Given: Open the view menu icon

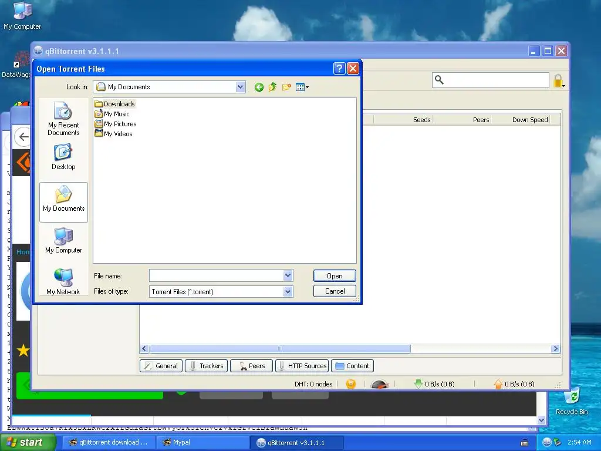Looking at the screenshot, I should point(302,87).
